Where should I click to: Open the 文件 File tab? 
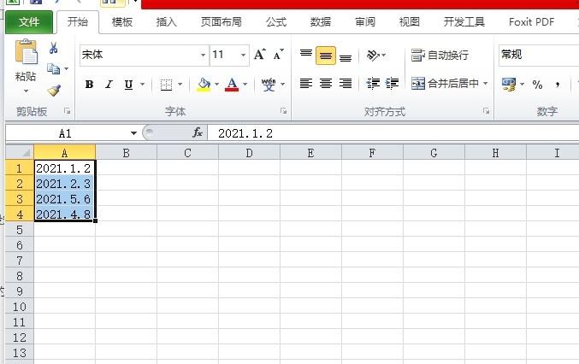pos(29,22)
